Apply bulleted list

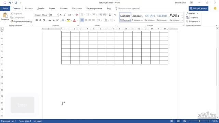click(x=82, y=15)
